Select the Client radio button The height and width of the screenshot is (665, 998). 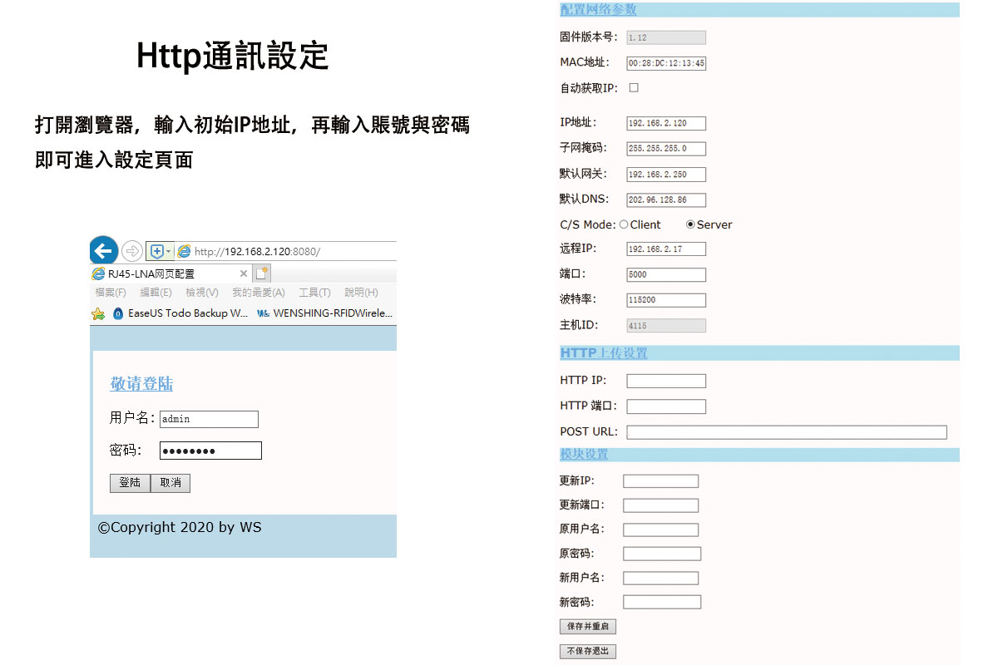pos(624,224)
